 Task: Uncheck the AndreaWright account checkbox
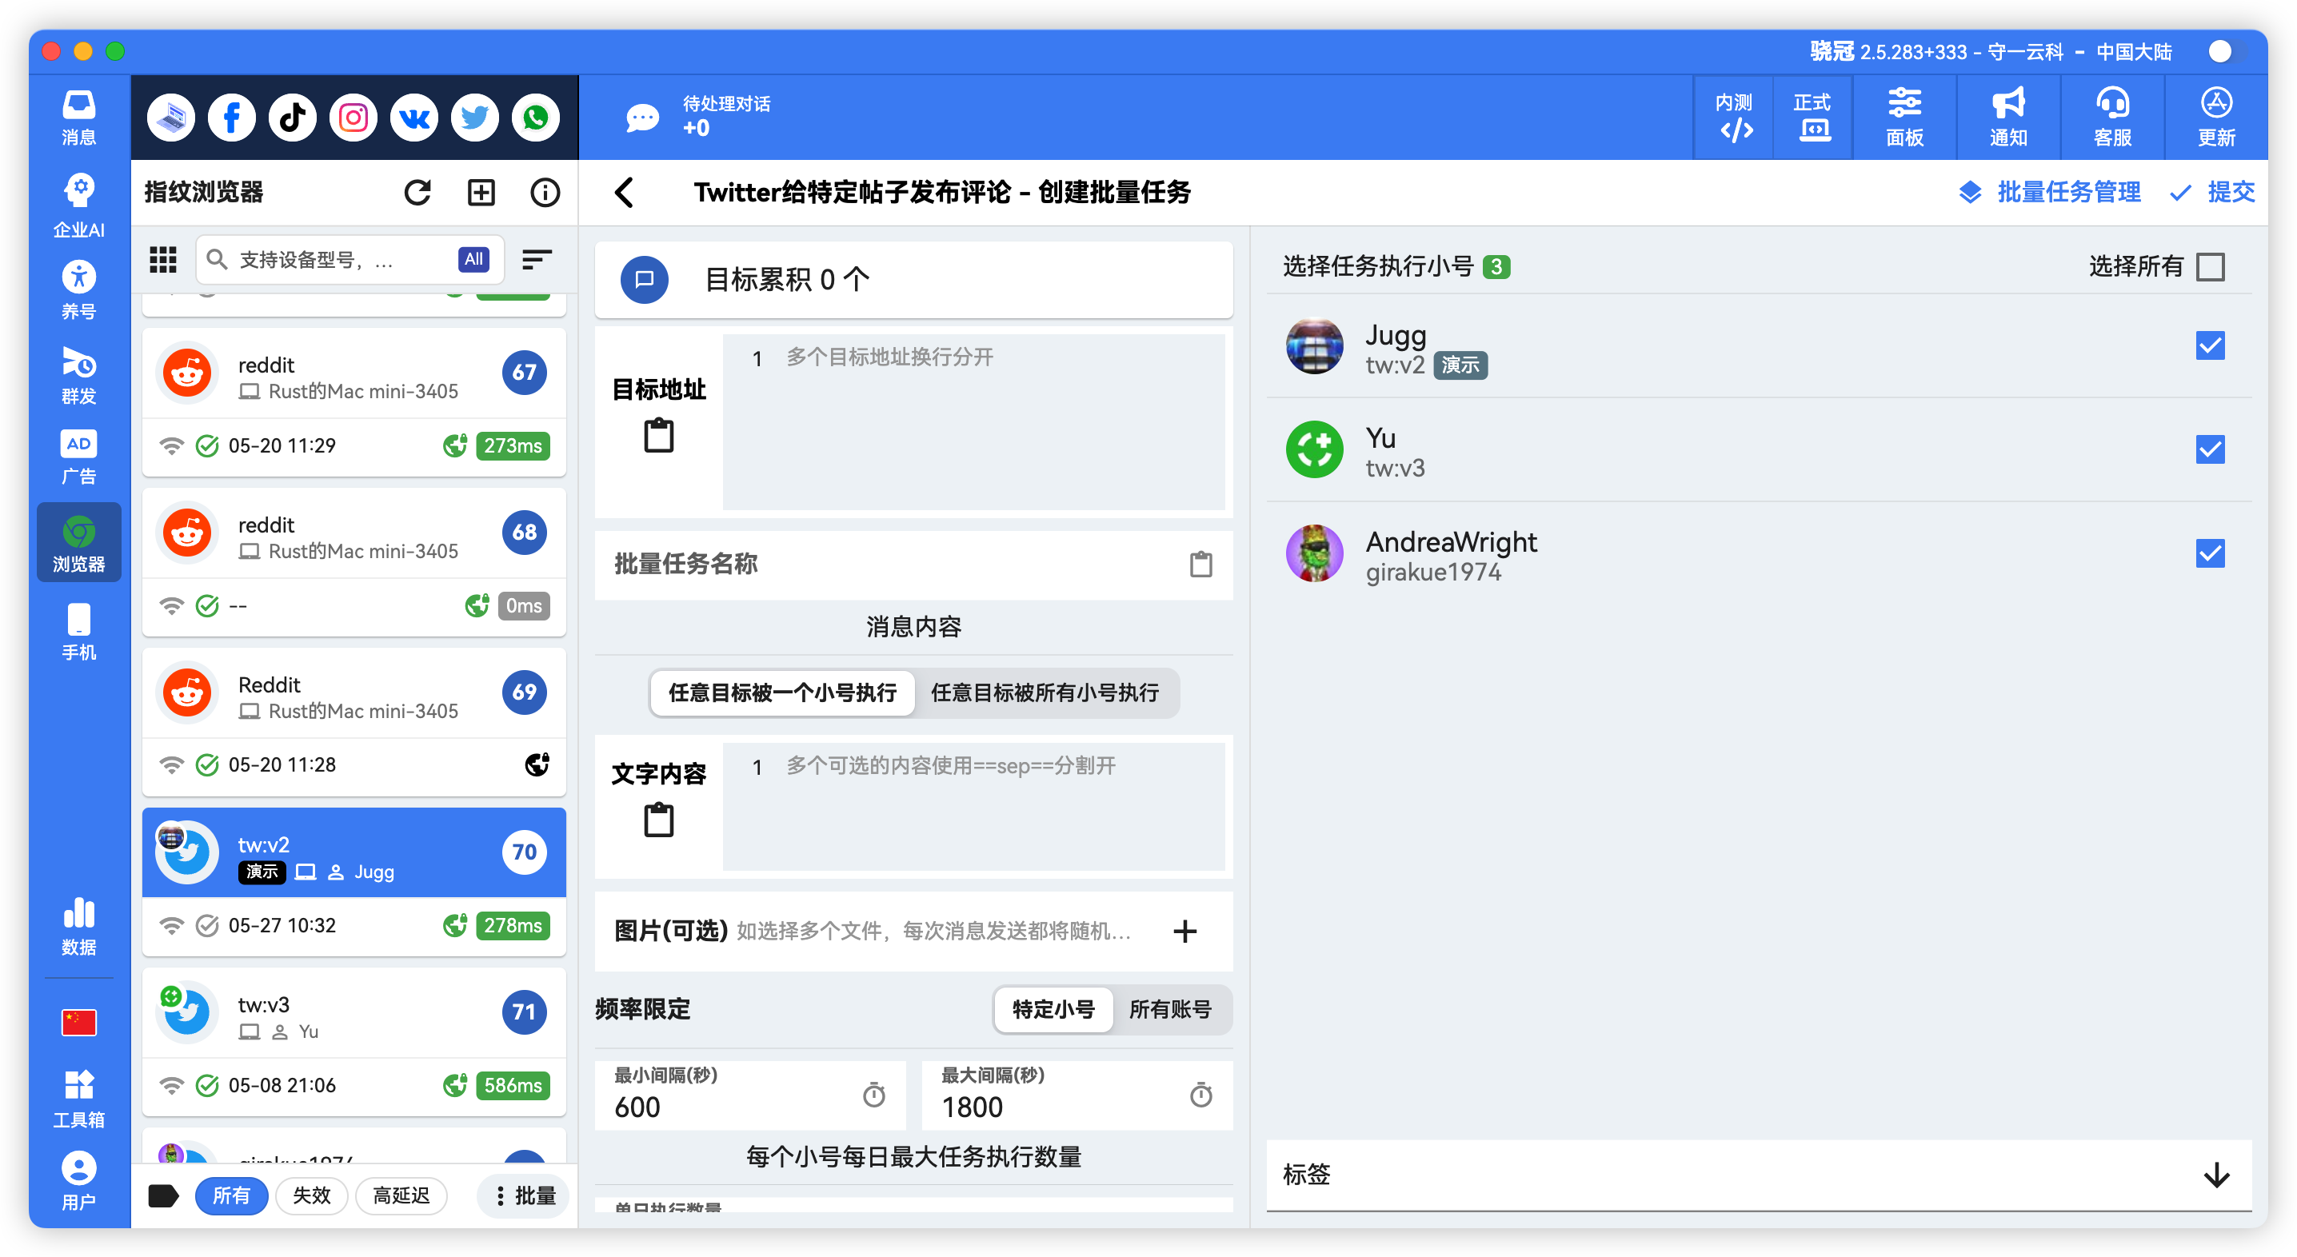(x=2211, y=553)
